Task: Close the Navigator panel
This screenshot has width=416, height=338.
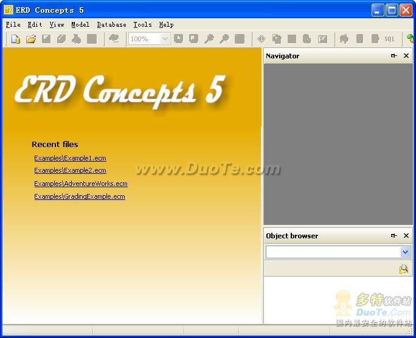Action: tap(406, 56)
